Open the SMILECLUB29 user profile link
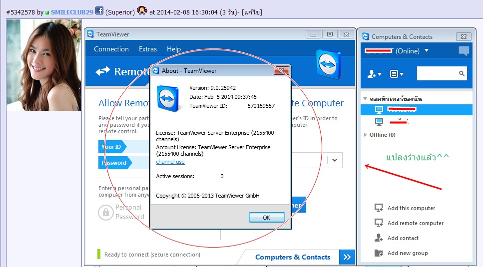This screenshot has height=267, width=483. click(72, 12)
